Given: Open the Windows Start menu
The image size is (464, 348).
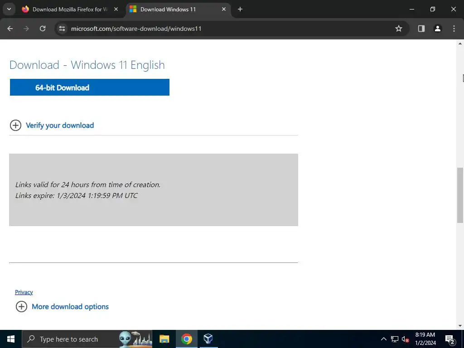Looking at the screenshot, I should (11, 339).
